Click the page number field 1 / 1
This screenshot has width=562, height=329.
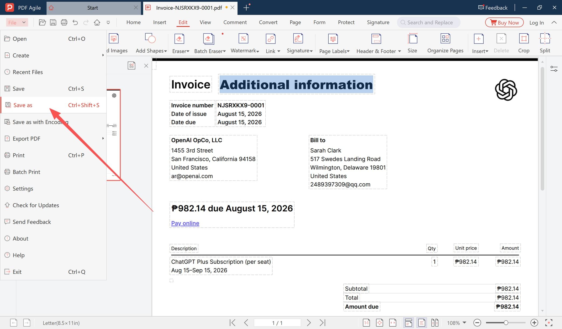click(x=277, y=323)
